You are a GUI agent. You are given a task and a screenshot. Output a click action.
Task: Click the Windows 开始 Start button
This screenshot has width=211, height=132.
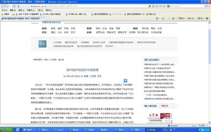point(7,130)
